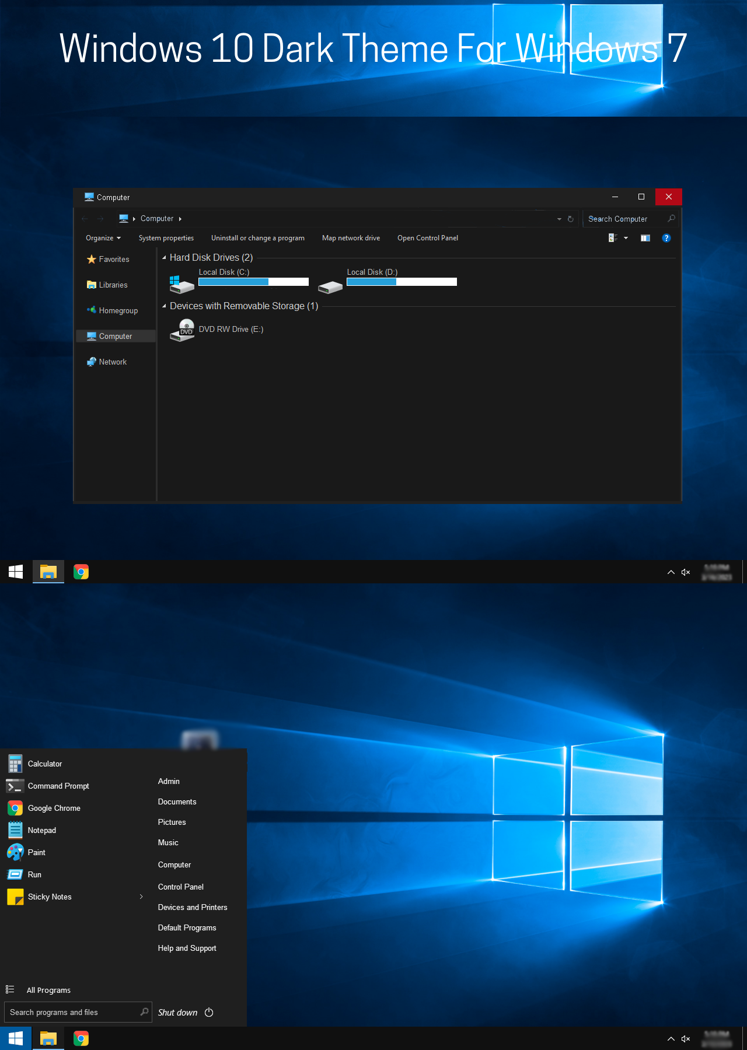Open the DVD RW Drive (E:) icon
Viewport: 747px width, 1050px height.
182,330
